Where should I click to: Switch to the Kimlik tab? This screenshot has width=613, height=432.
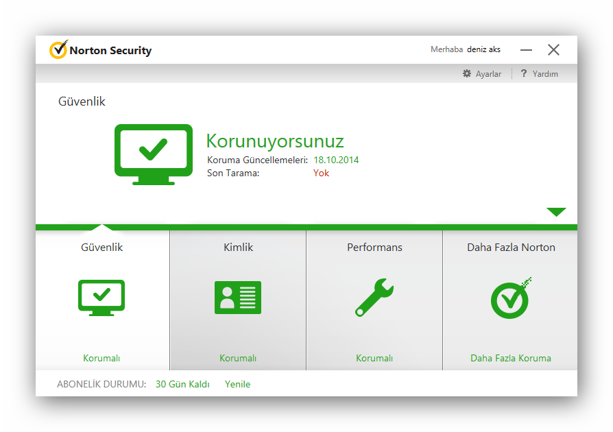(x=237, y=247)
